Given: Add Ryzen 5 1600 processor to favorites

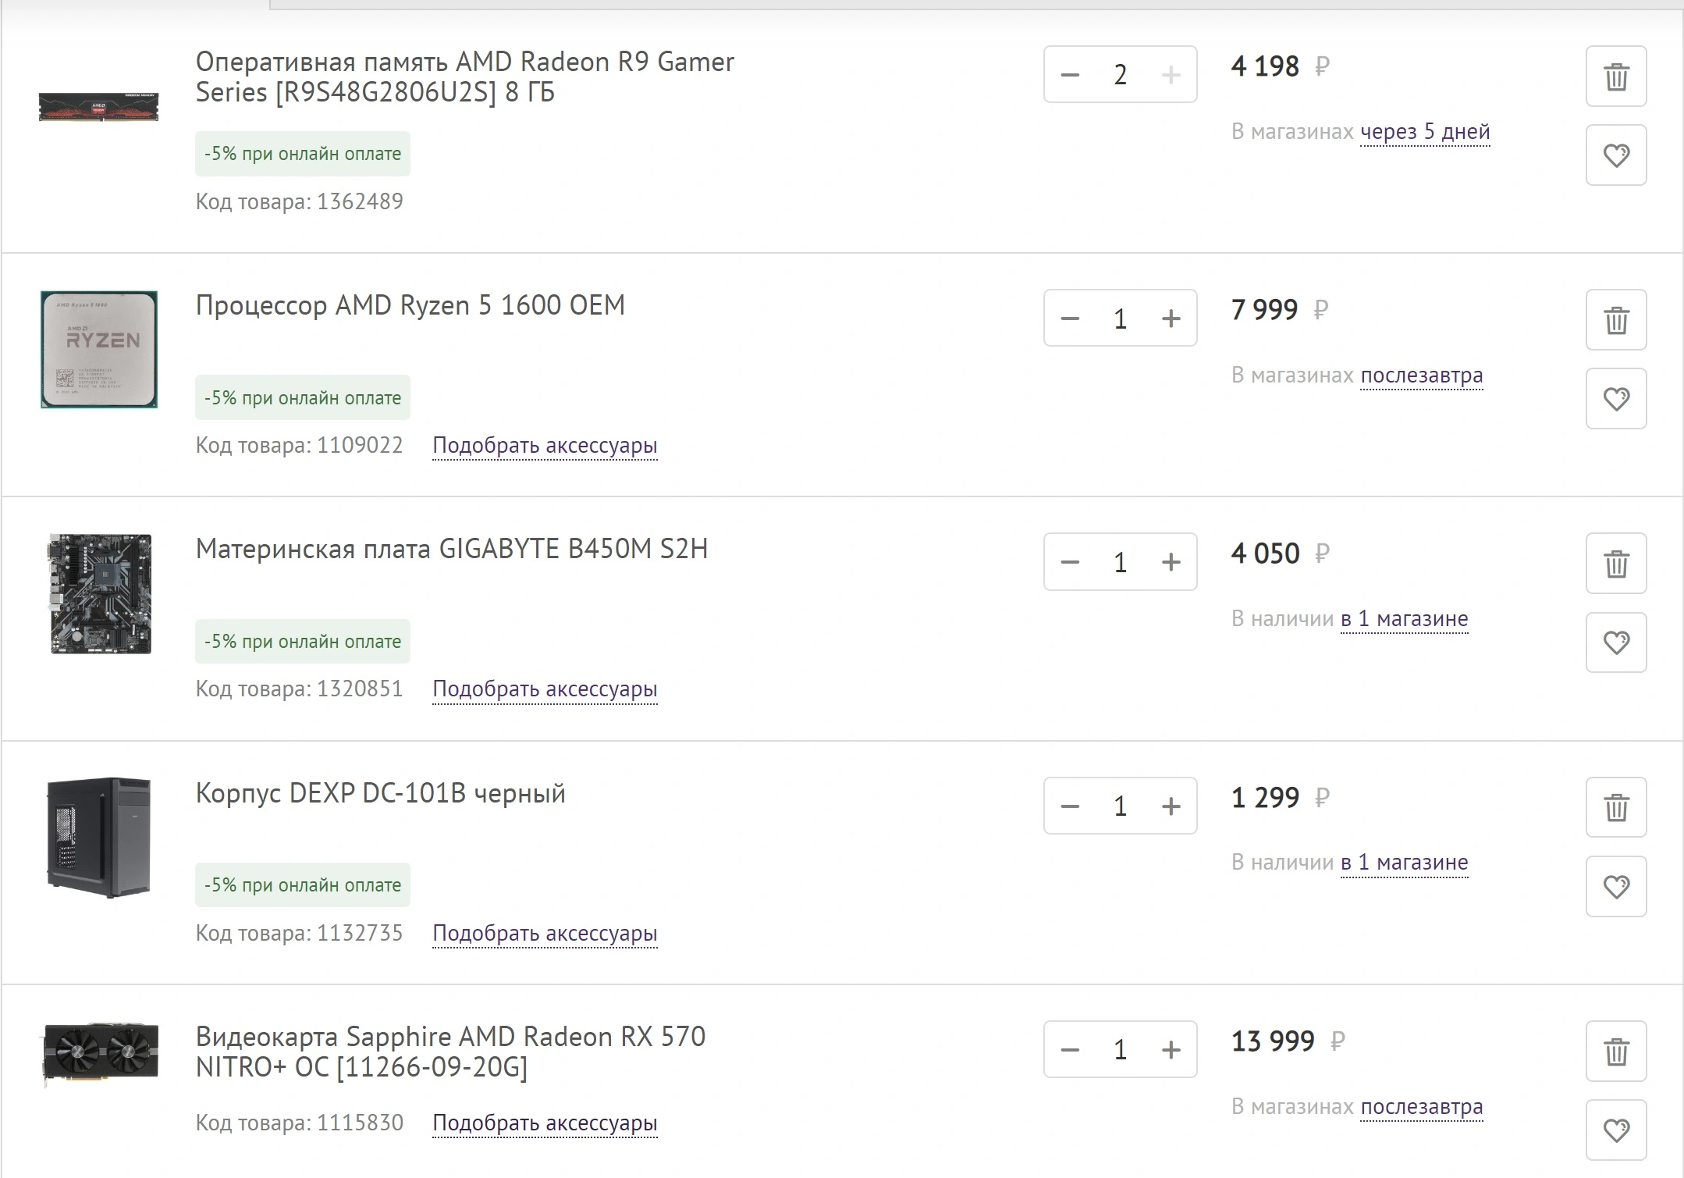Looking at the screenshot, I should (1616, 399).
